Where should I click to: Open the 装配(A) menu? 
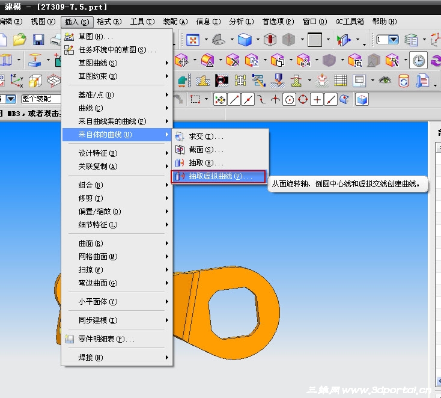click(x=175, y=22)
